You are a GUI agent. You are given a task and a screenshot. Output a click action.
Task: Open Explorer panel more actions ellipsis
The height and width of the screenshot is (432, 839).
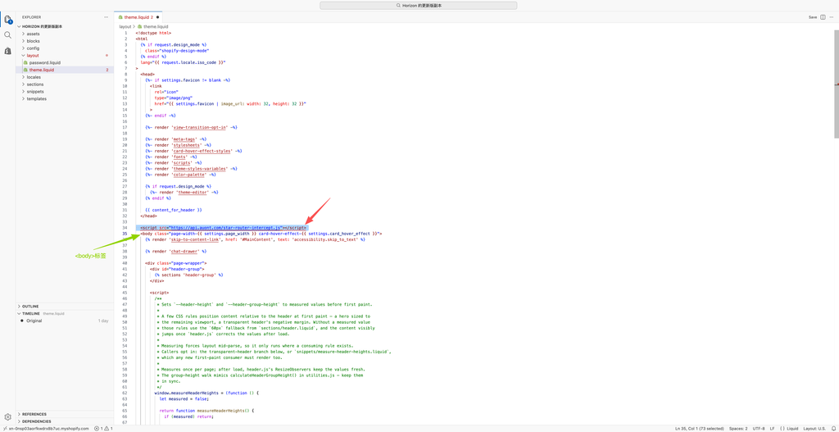click(x=106, y=17)
